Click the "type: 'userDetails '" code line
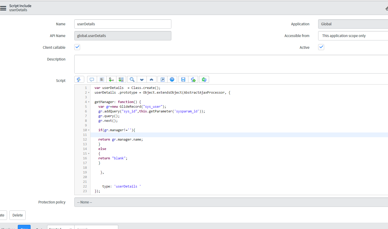 [121, 186]
